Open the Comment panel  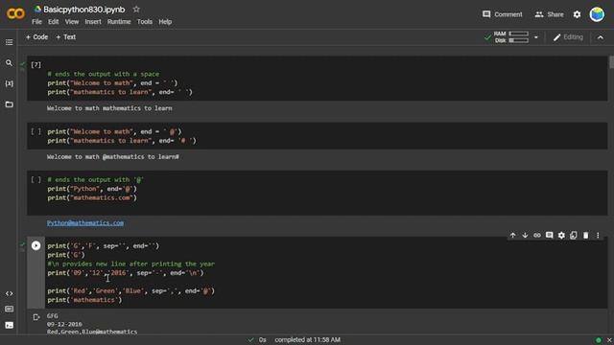tap(503, 14)
